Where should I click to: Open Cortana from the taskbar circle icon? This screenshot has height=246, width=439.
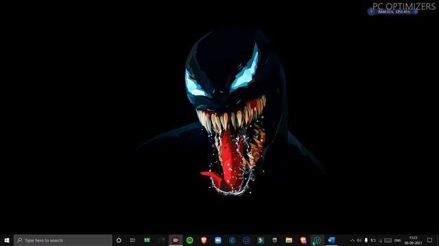119,240
